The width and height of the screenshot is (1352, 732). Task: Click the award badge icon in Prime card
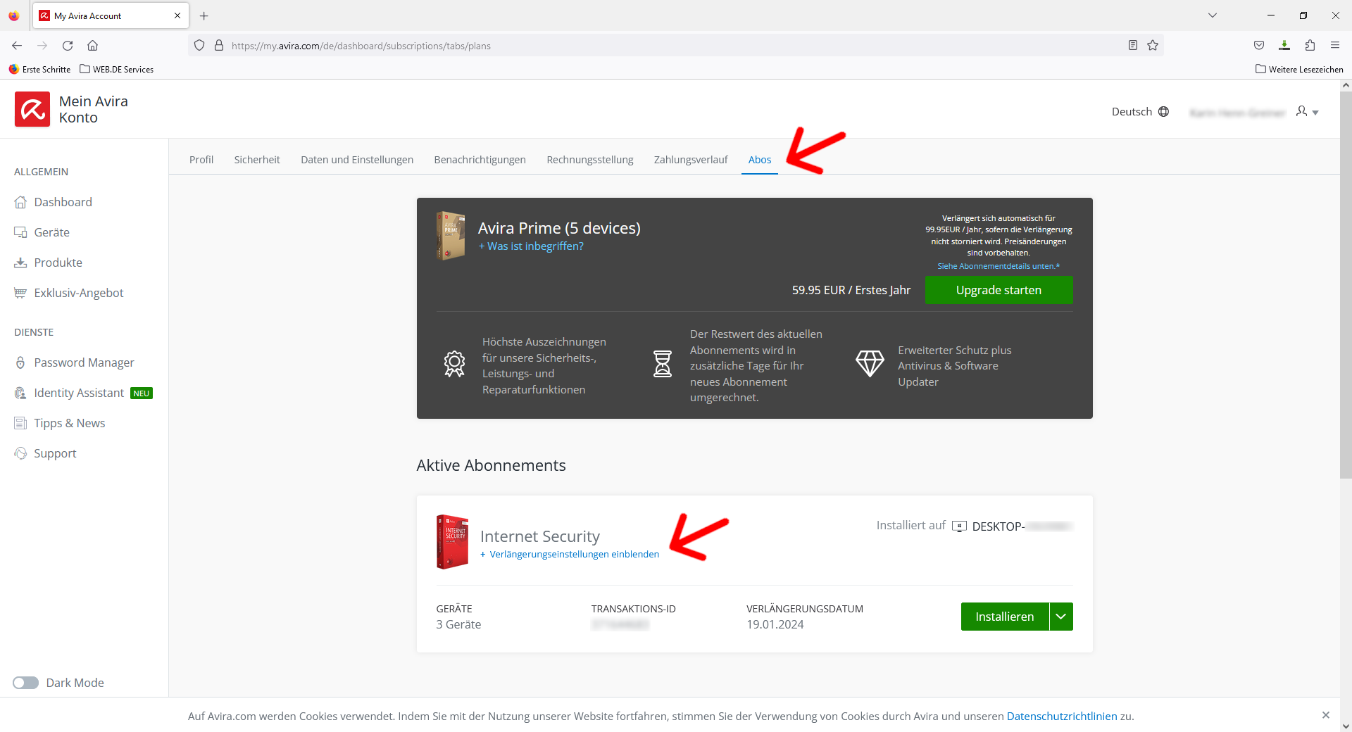pos(454,364)
